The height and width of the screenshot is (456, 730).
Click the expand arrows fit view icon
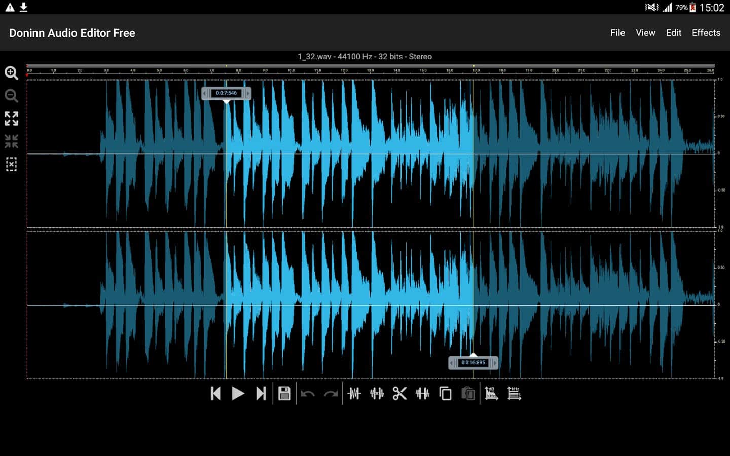tap(11, 119)
